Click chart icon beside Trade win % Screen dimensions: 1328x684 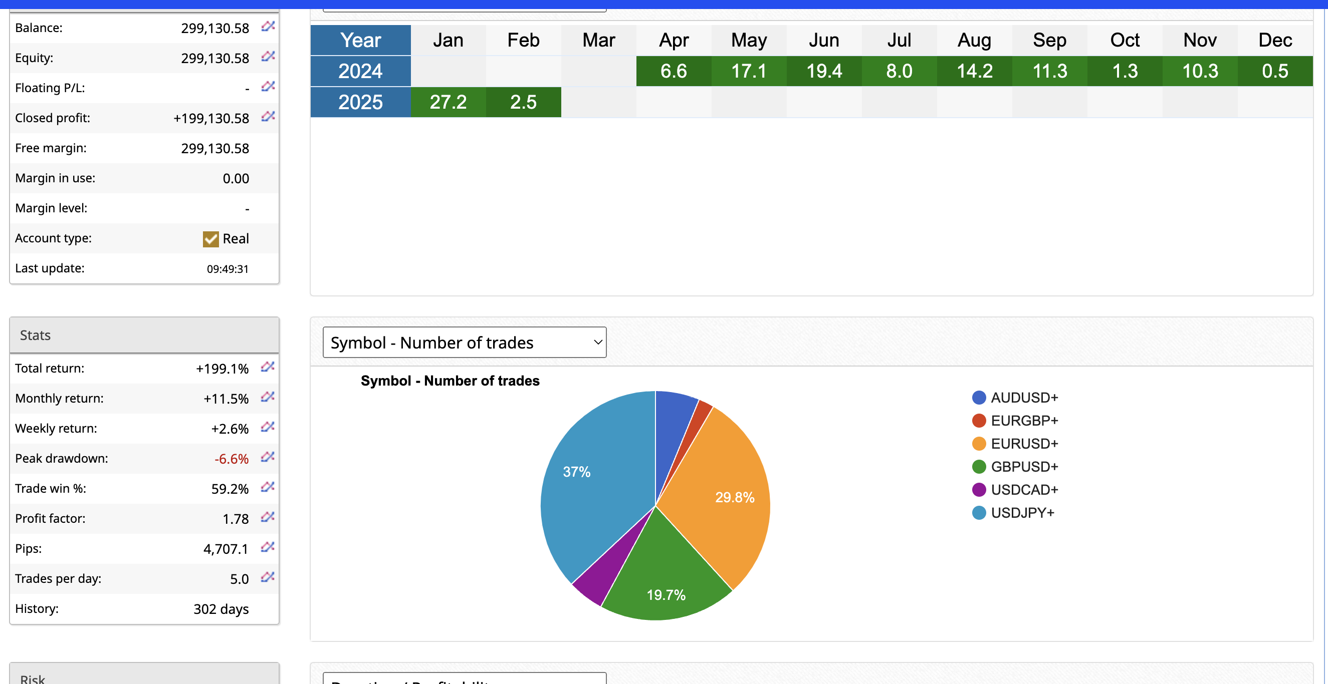coord(267,487)
